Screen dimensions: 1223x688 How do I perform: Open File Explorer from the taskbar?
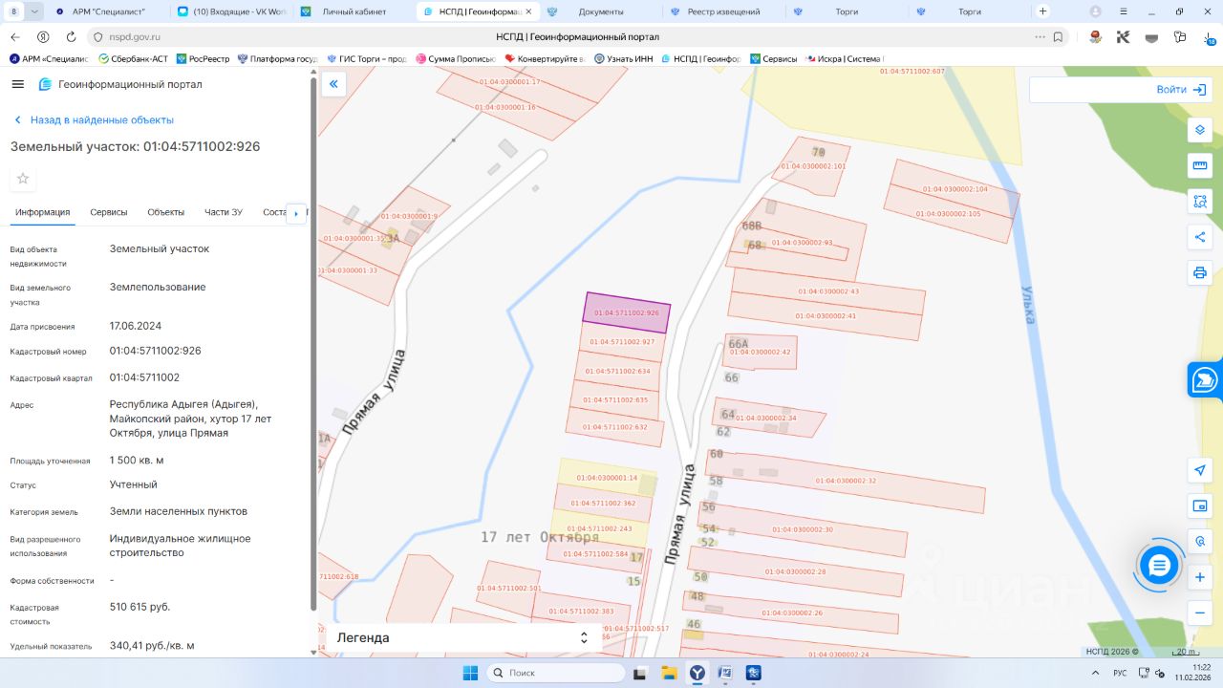pos(670,673)
